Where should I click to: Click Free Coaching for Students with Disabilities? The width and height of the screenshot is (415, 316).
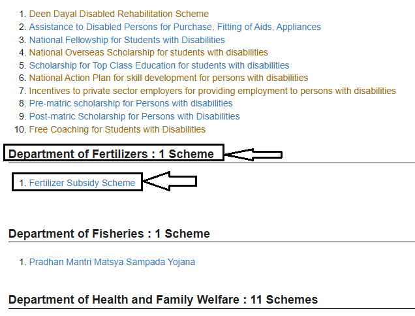click(117, 129)
